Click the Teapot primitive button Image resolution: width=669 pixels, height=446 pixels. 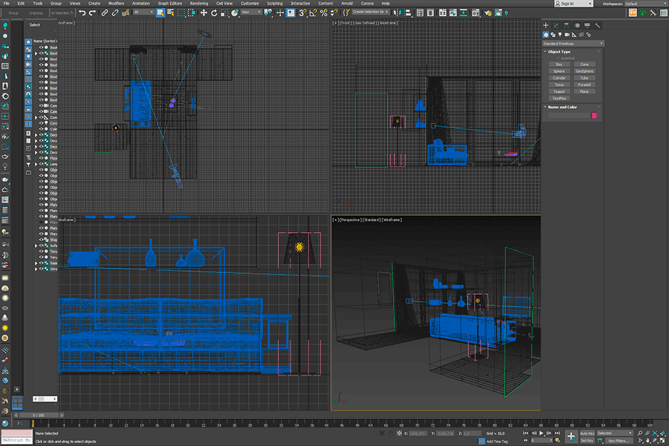[558, 91]
